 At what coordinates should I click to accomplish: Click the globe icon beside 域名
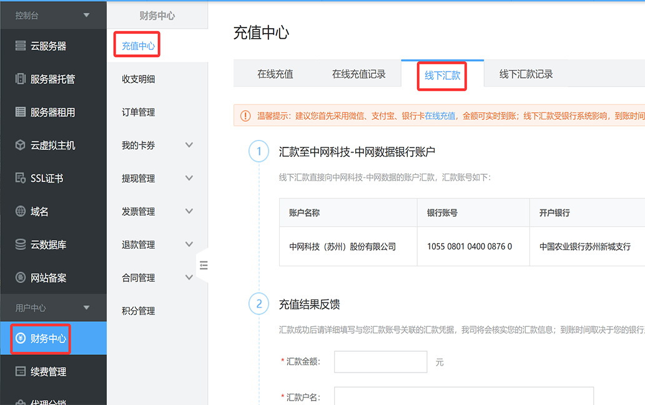coord(20,211)
